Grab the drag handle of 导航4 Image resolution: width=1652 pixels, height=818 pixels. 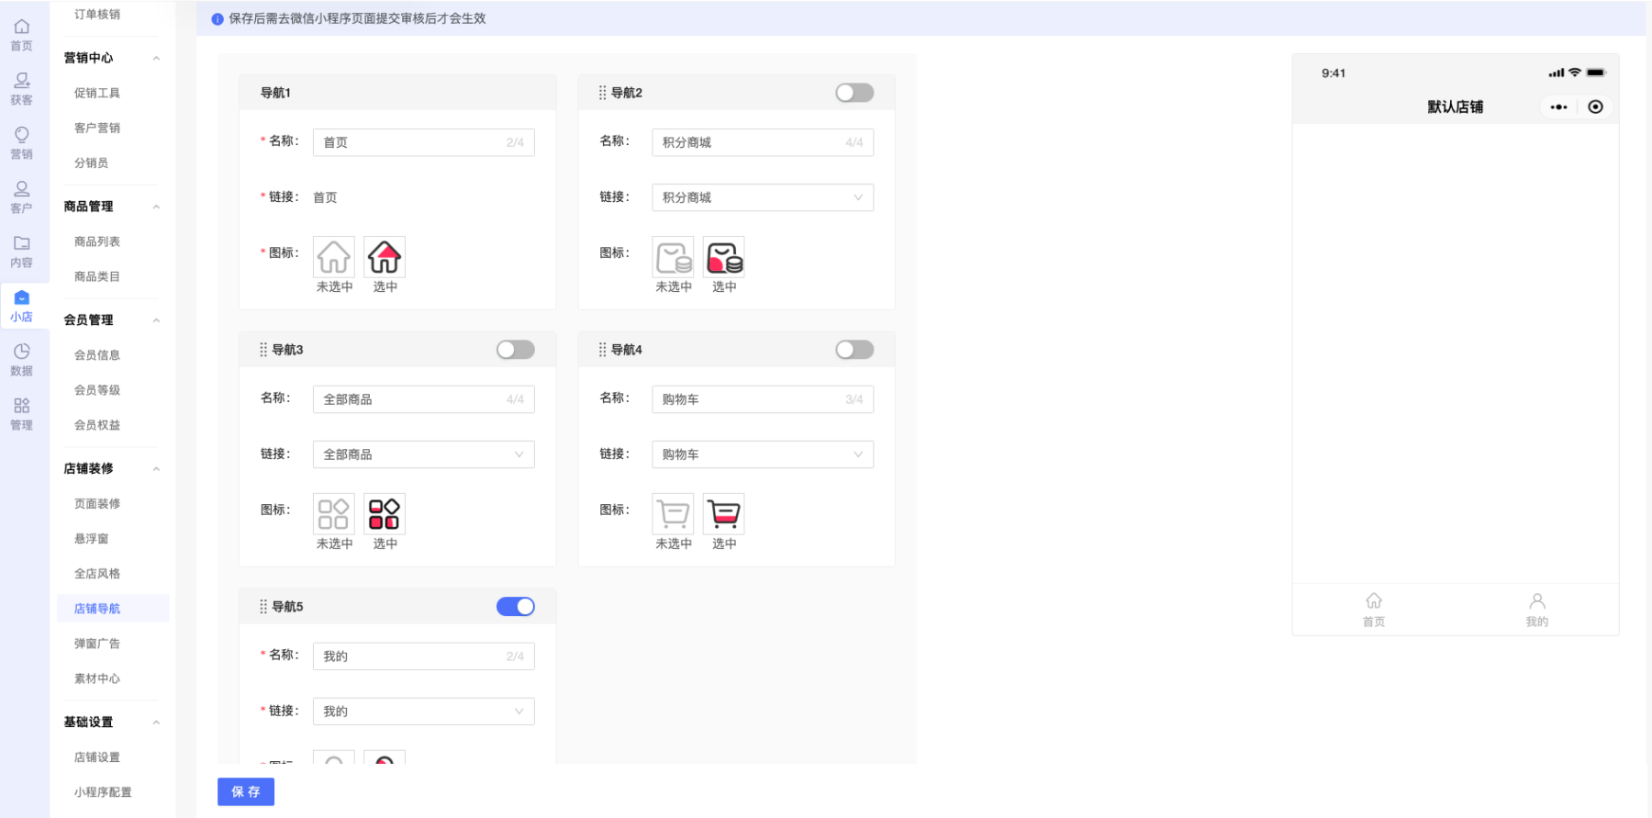tap(602, 350)
